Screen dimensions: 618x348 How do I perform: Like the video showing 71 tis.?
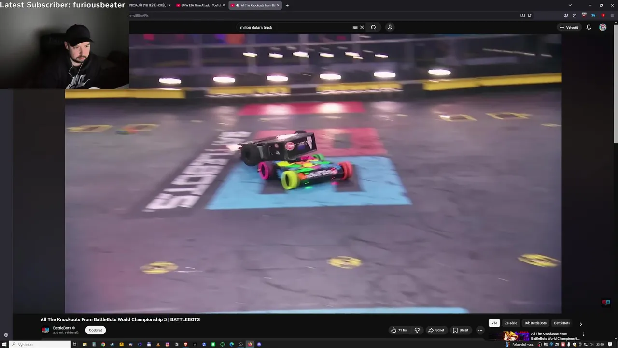pos(399,330)
